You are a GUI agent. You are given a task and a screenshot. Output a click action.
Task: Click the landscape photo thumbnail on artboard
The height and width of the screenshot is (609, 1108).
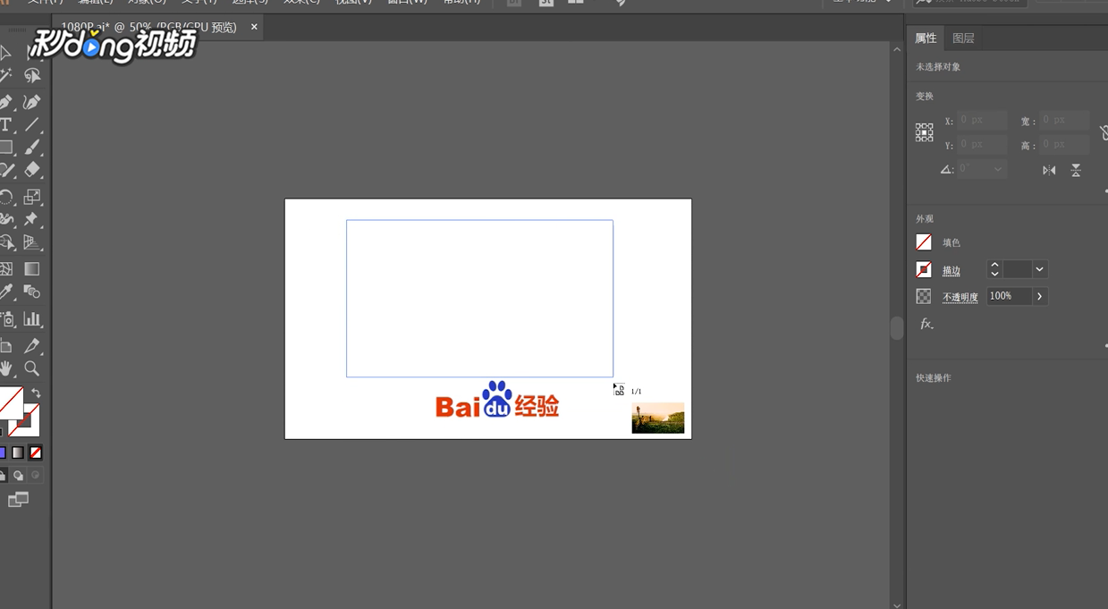(x=658, y=418)
